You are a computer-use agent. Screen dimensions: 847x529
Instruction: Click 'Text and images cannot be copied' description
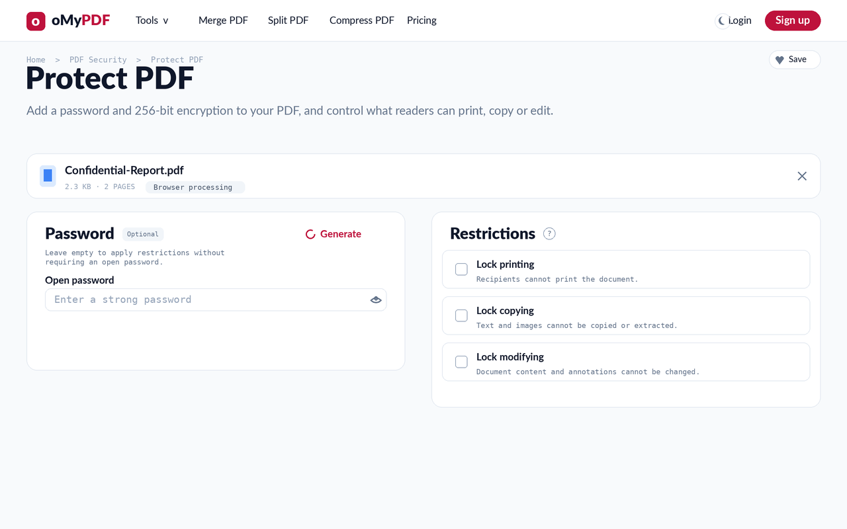(577, 325)
